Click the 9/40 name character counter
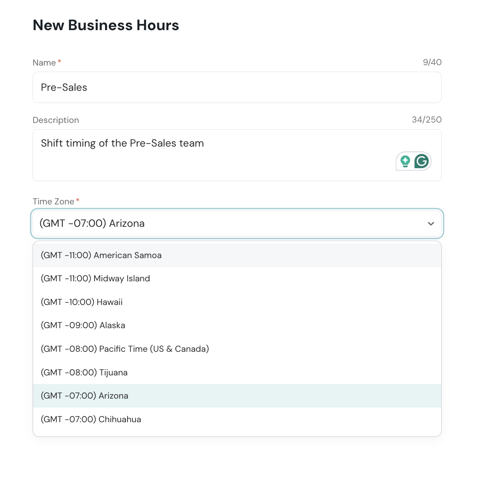502x478 pixels. [x=432, y=62]
